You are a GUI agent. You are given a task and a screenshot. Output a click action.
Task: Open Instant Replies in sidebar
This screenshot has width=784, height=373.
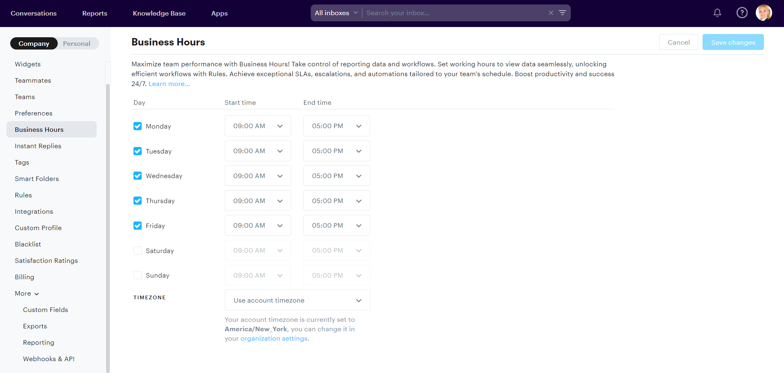pos(52,146)
